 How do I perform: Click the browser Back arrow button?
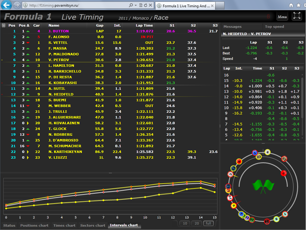coord(6,5)
